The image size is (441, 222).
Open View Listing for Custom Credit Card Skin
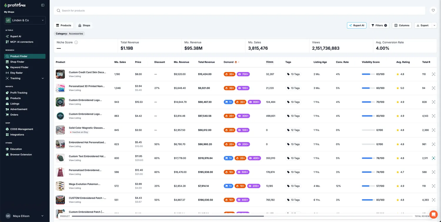75,76
